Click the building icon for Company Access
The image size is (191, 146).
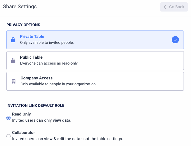click(x=14, y=81)
